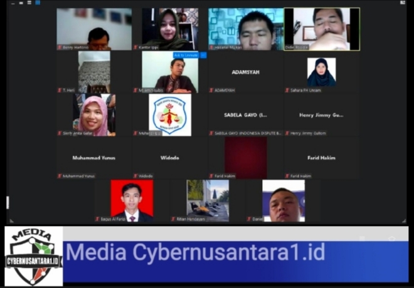Click the full screen icon at top-right

403,3
